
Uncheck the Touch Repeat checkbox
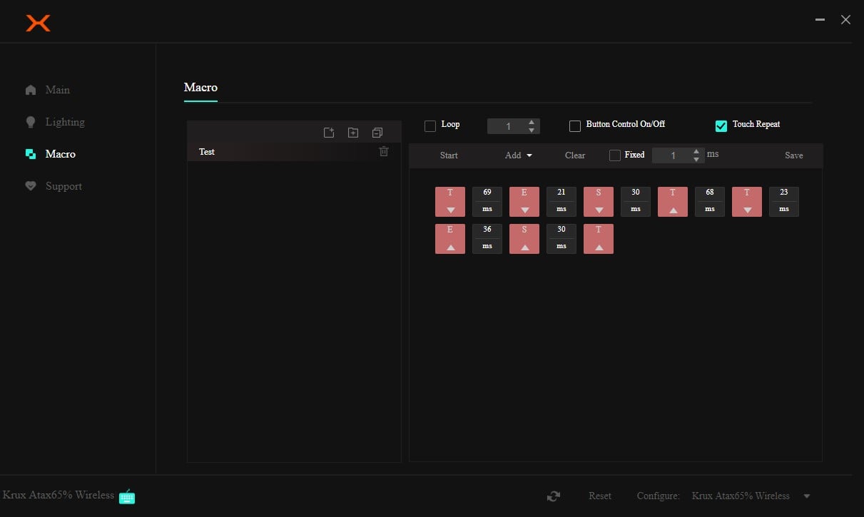coord(721,126)
